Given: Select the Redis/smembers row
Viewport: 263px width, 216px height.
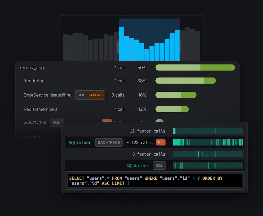Looking at the screenshot, I should point(40,109).
